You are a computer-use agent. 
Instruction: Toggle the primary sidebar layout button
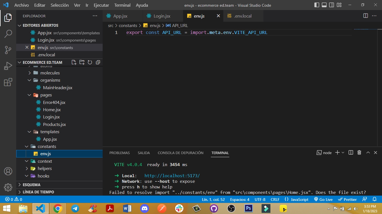pyautogui.click(x=317, y=5)
